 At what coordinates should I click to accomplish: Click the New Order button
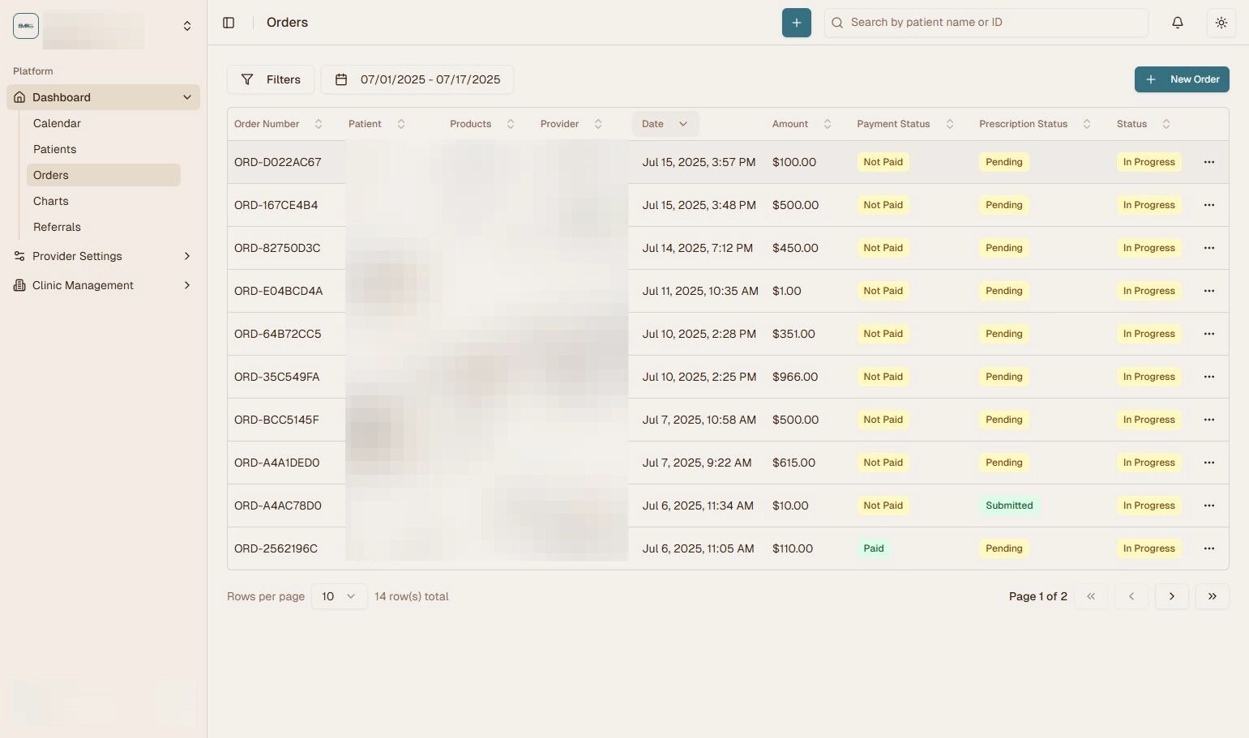point(1182,79)
